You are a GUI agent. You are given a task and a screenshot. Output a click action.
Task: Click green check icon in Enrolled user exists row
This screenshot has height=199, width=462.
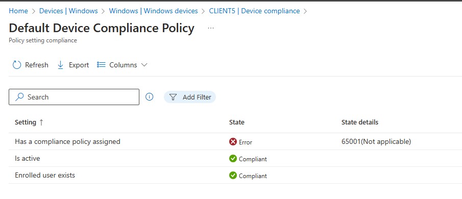click(233, 176)
